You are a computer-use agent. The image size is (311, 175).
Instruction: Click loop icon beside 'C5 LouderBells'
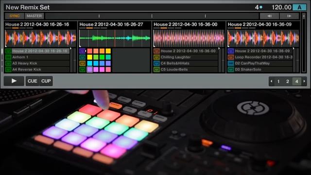156,70
